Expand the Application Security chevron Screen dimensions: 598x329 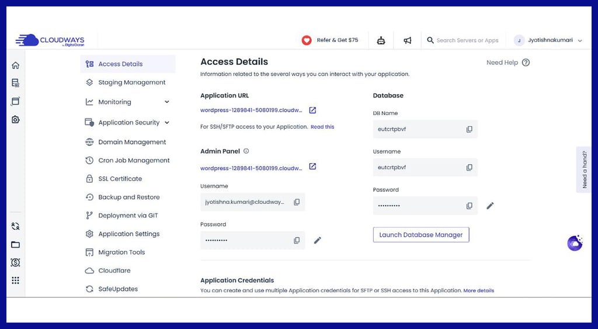[166, 123]
